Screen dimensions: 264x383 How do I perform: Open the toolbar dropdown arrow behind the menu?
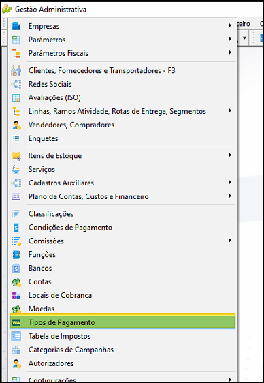tap(244, 38)
